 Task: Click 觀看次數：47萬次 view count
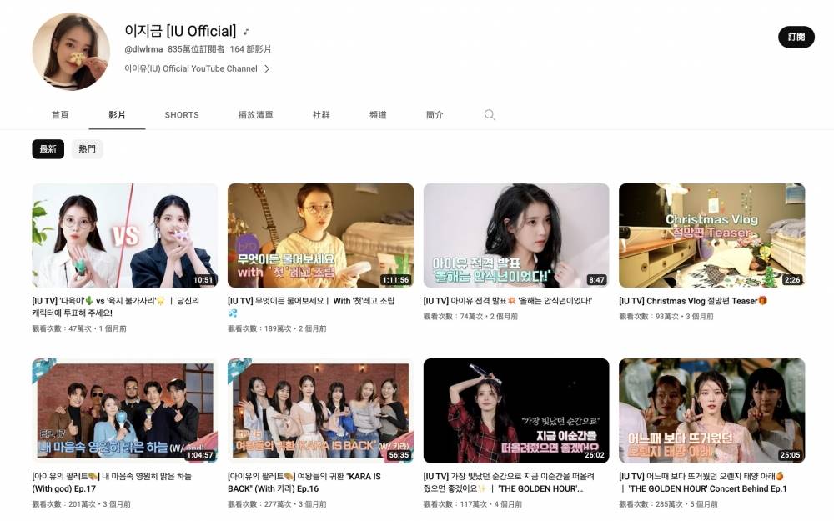[61, 328]
